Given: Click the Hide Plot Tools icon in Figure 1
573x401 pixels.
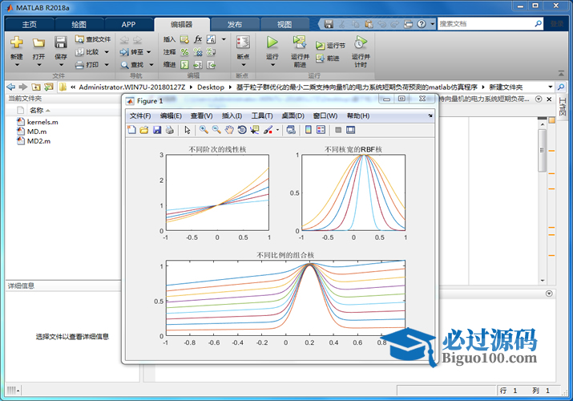Looking at the screenshot, I should click(x=338, y=130).
